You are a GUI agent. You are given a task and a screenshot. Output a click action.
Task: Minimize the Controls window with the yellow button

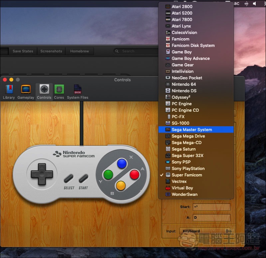pos(11,79)
